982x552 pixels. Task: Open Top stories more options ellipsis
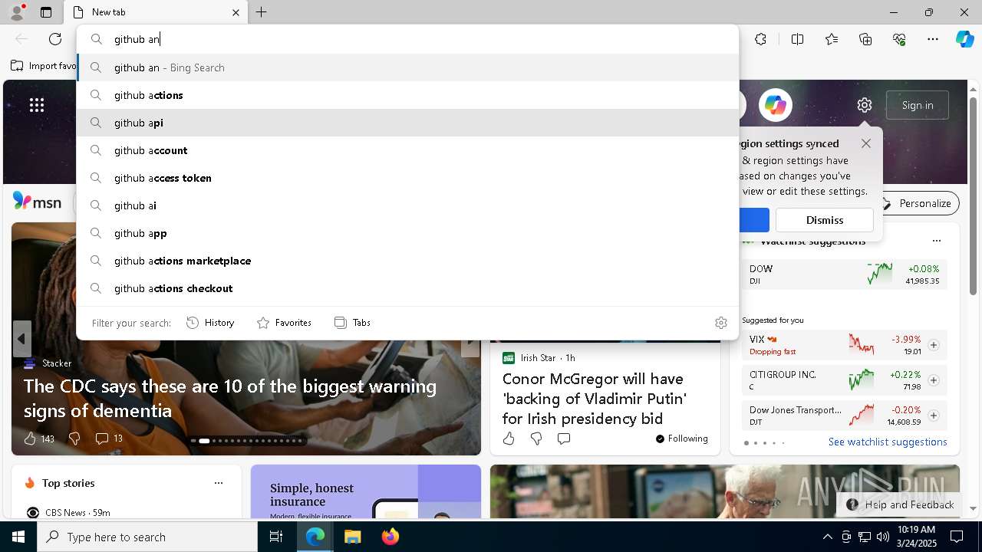(x=219, y=483)
